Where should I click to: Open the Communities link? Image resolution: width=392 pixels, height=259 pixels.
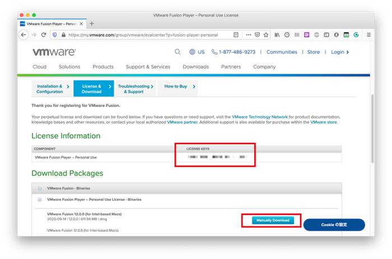pos(282,52)
